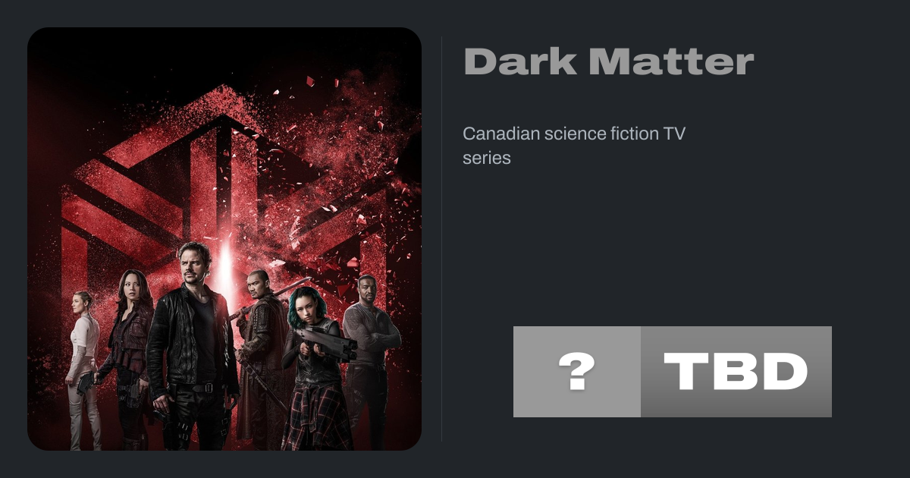This screenshot has width=910, height=478.
Task: Click the question mark score icon
Action: click(x=576, y=372)
